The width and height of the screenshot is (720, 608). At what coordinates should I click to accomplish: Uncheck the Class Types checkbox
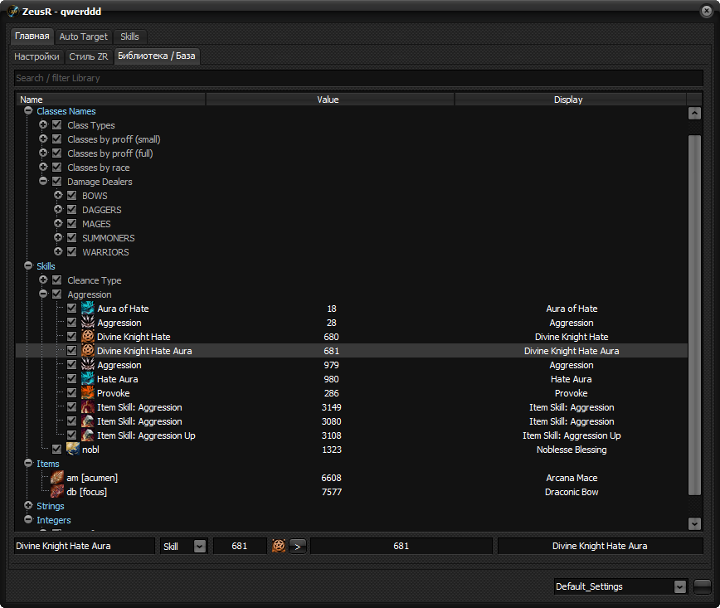coord(57,125)
